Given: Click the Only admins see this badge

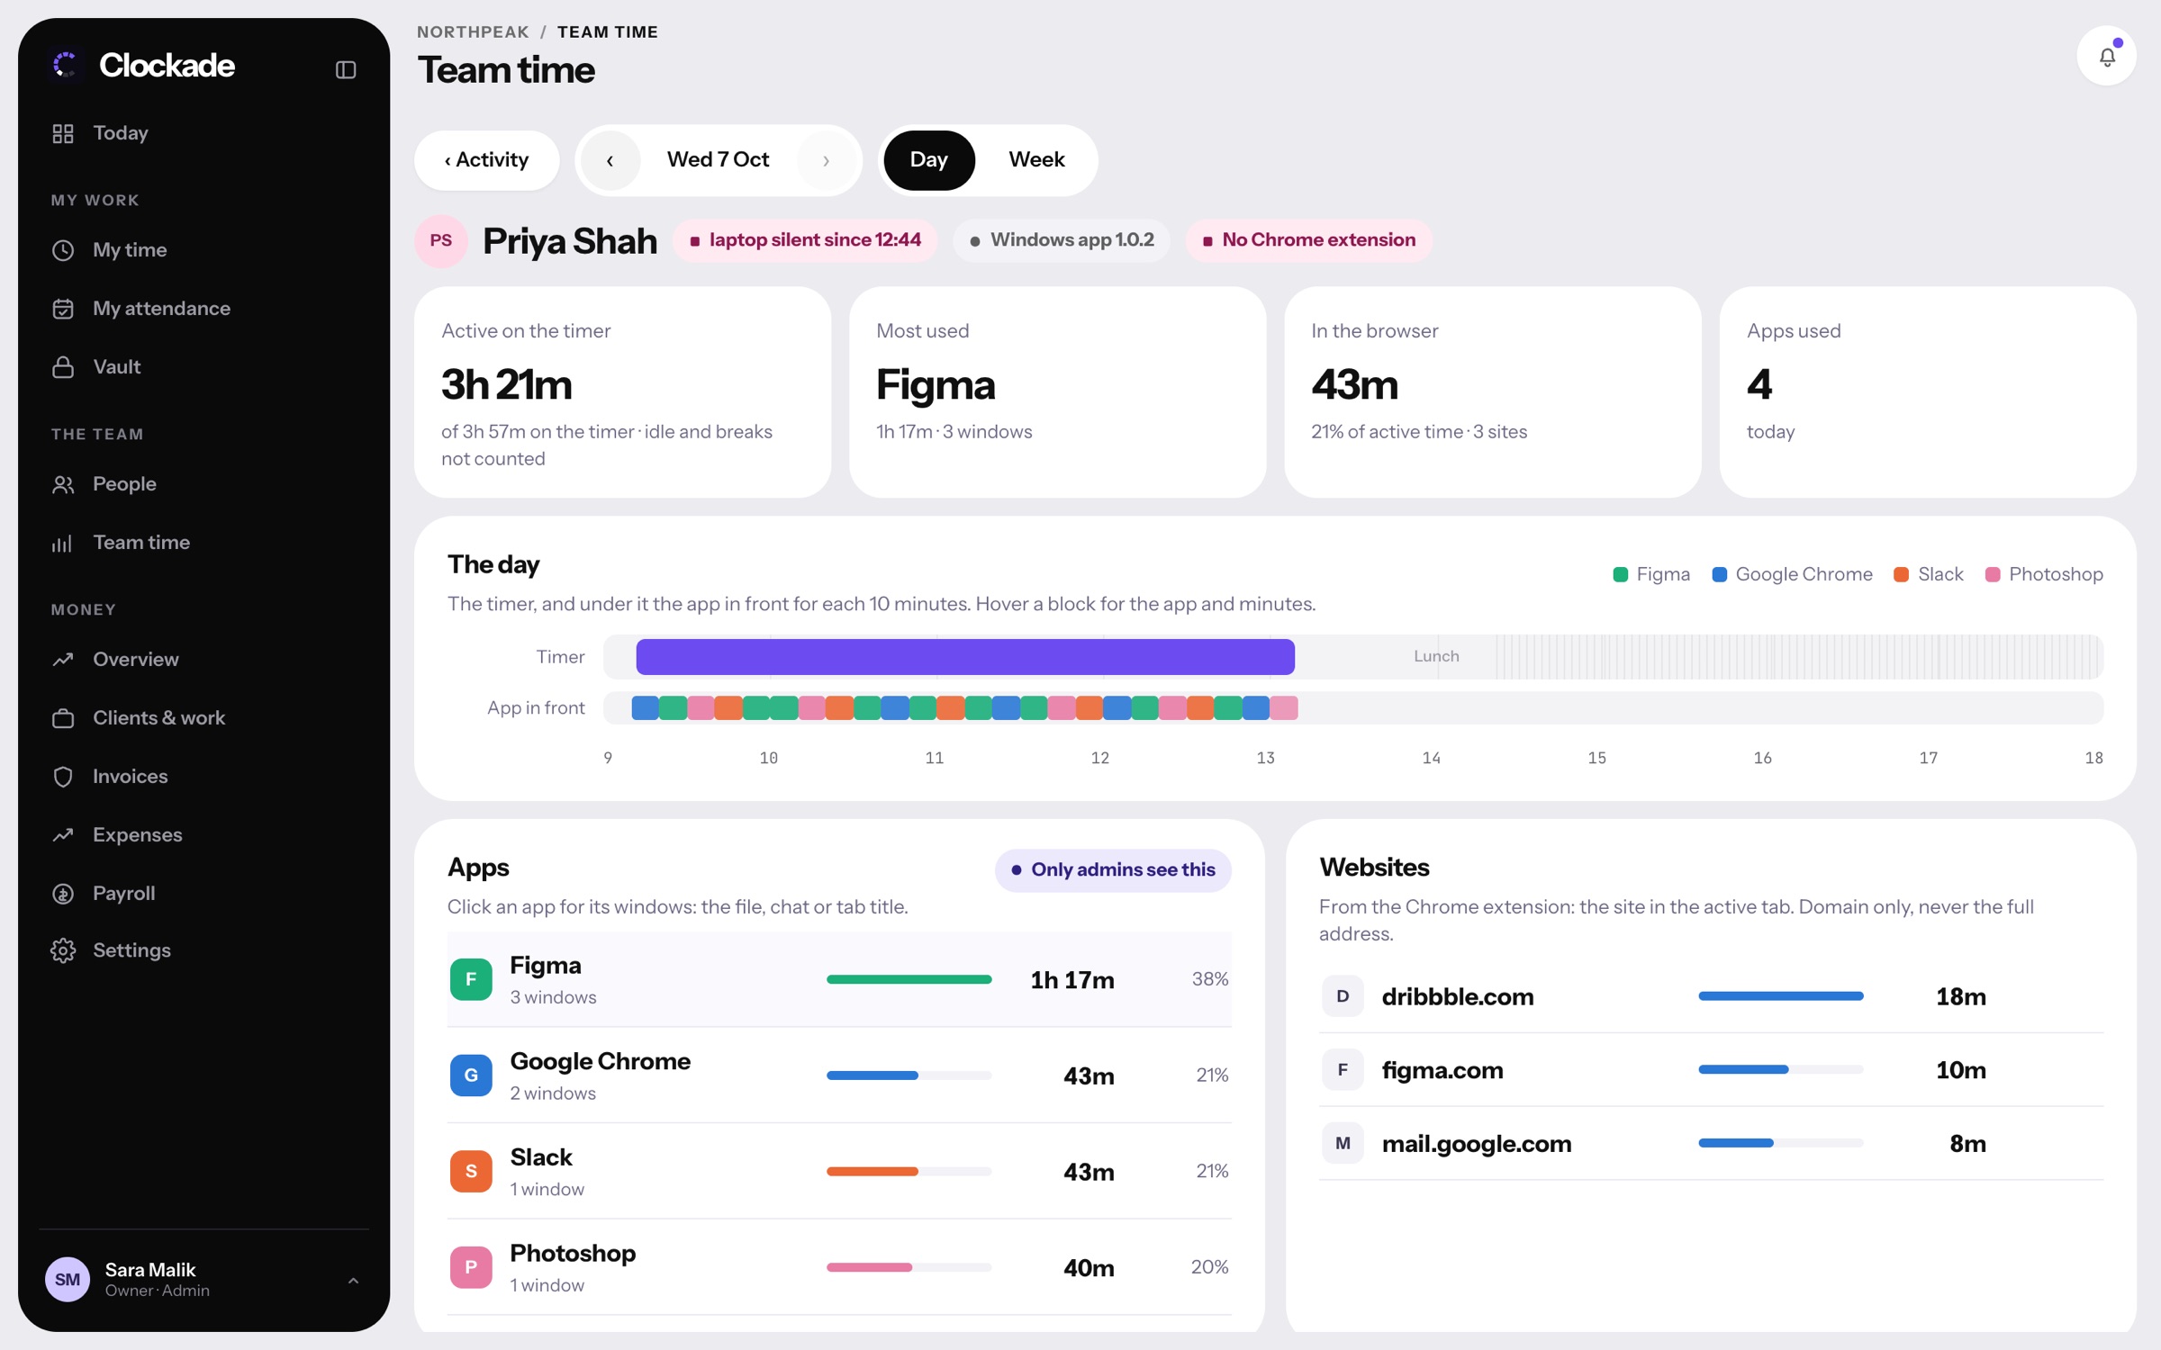Looking at the screenshot, I should tap(1113, 870).
